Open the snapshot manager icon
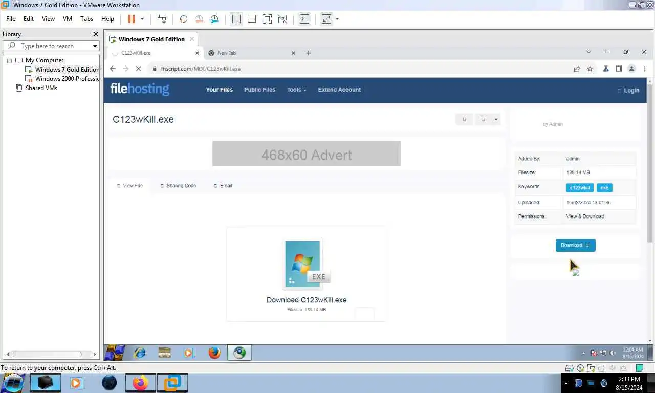The image size is (655, 393). pyautogui.click(x=214, y=19)
